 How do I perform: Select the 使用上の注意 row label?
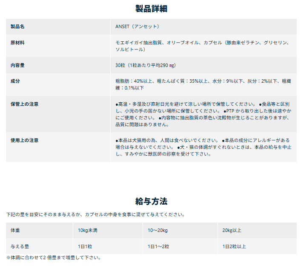click(24, 140)
